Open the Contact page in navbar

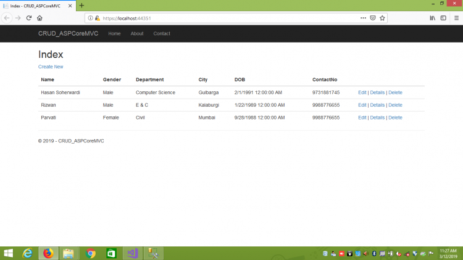pyautogui.click(x=162, y=33)
